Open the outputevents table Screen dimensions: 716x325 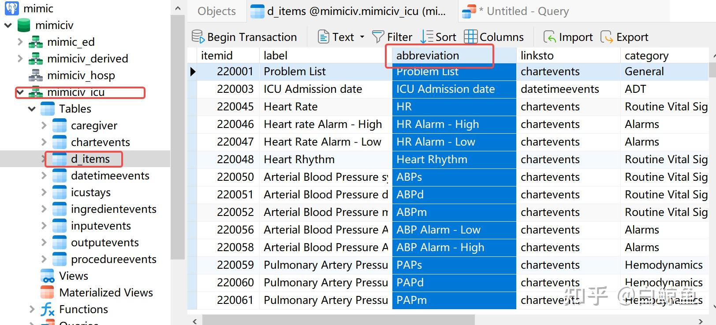point(104,242)
